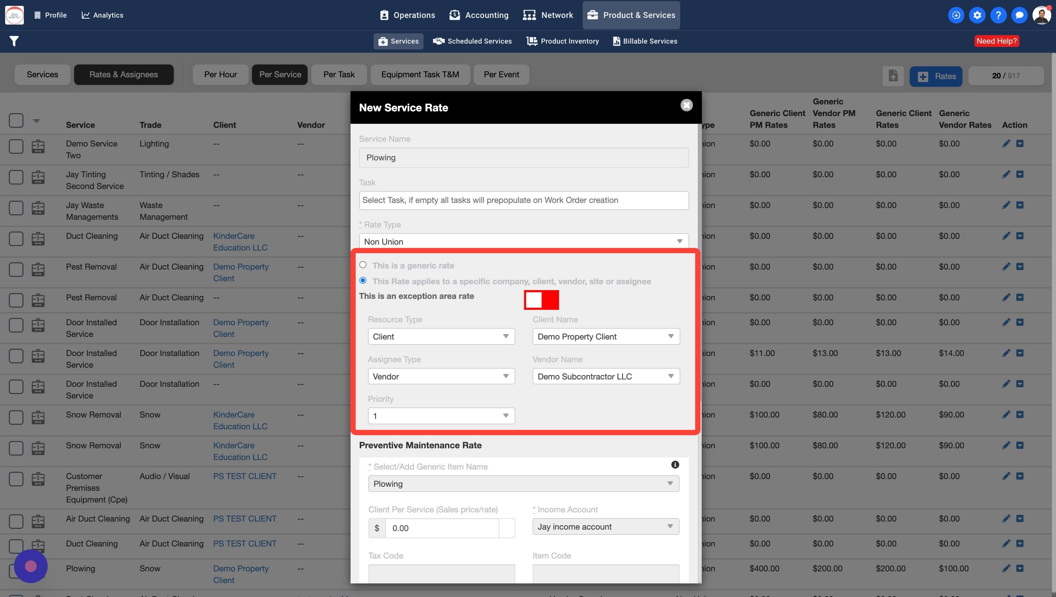This screenshot has width=1056, height=597.
Task: Click the export file icon beside Rates
Action: pyautogui.click(x=893, y=76)
